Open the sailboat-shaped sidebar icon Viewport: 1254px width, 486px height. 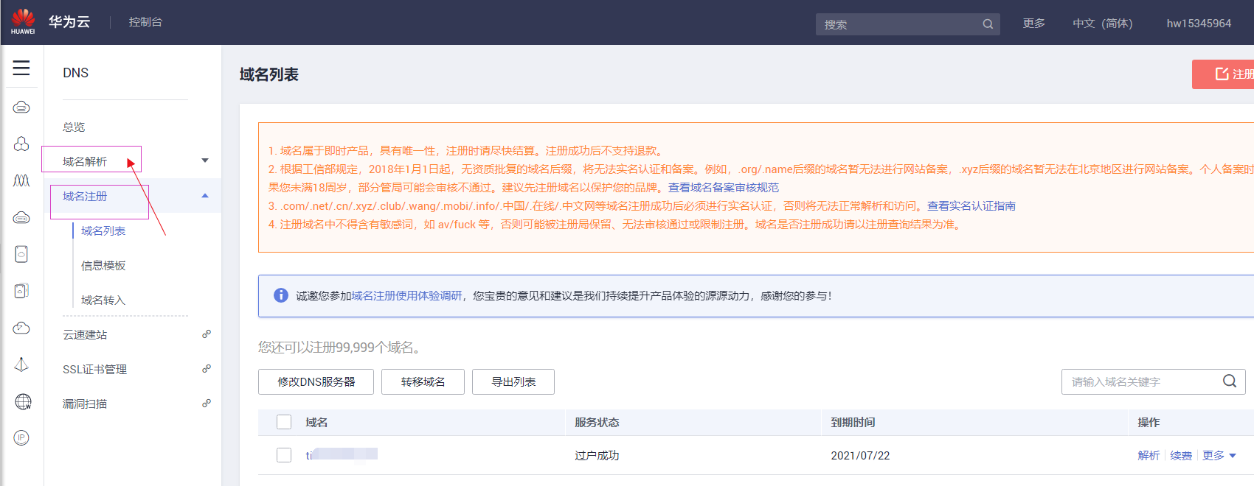click(x=21, y=364)
